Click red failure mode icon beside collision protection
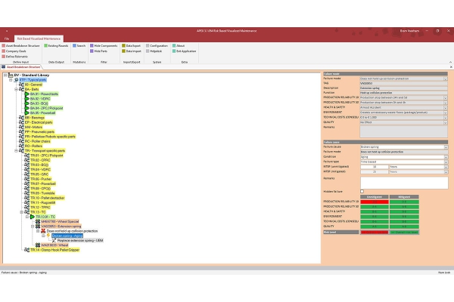The width and height of the screenshot is (454, 302). [x=43, y=231]
